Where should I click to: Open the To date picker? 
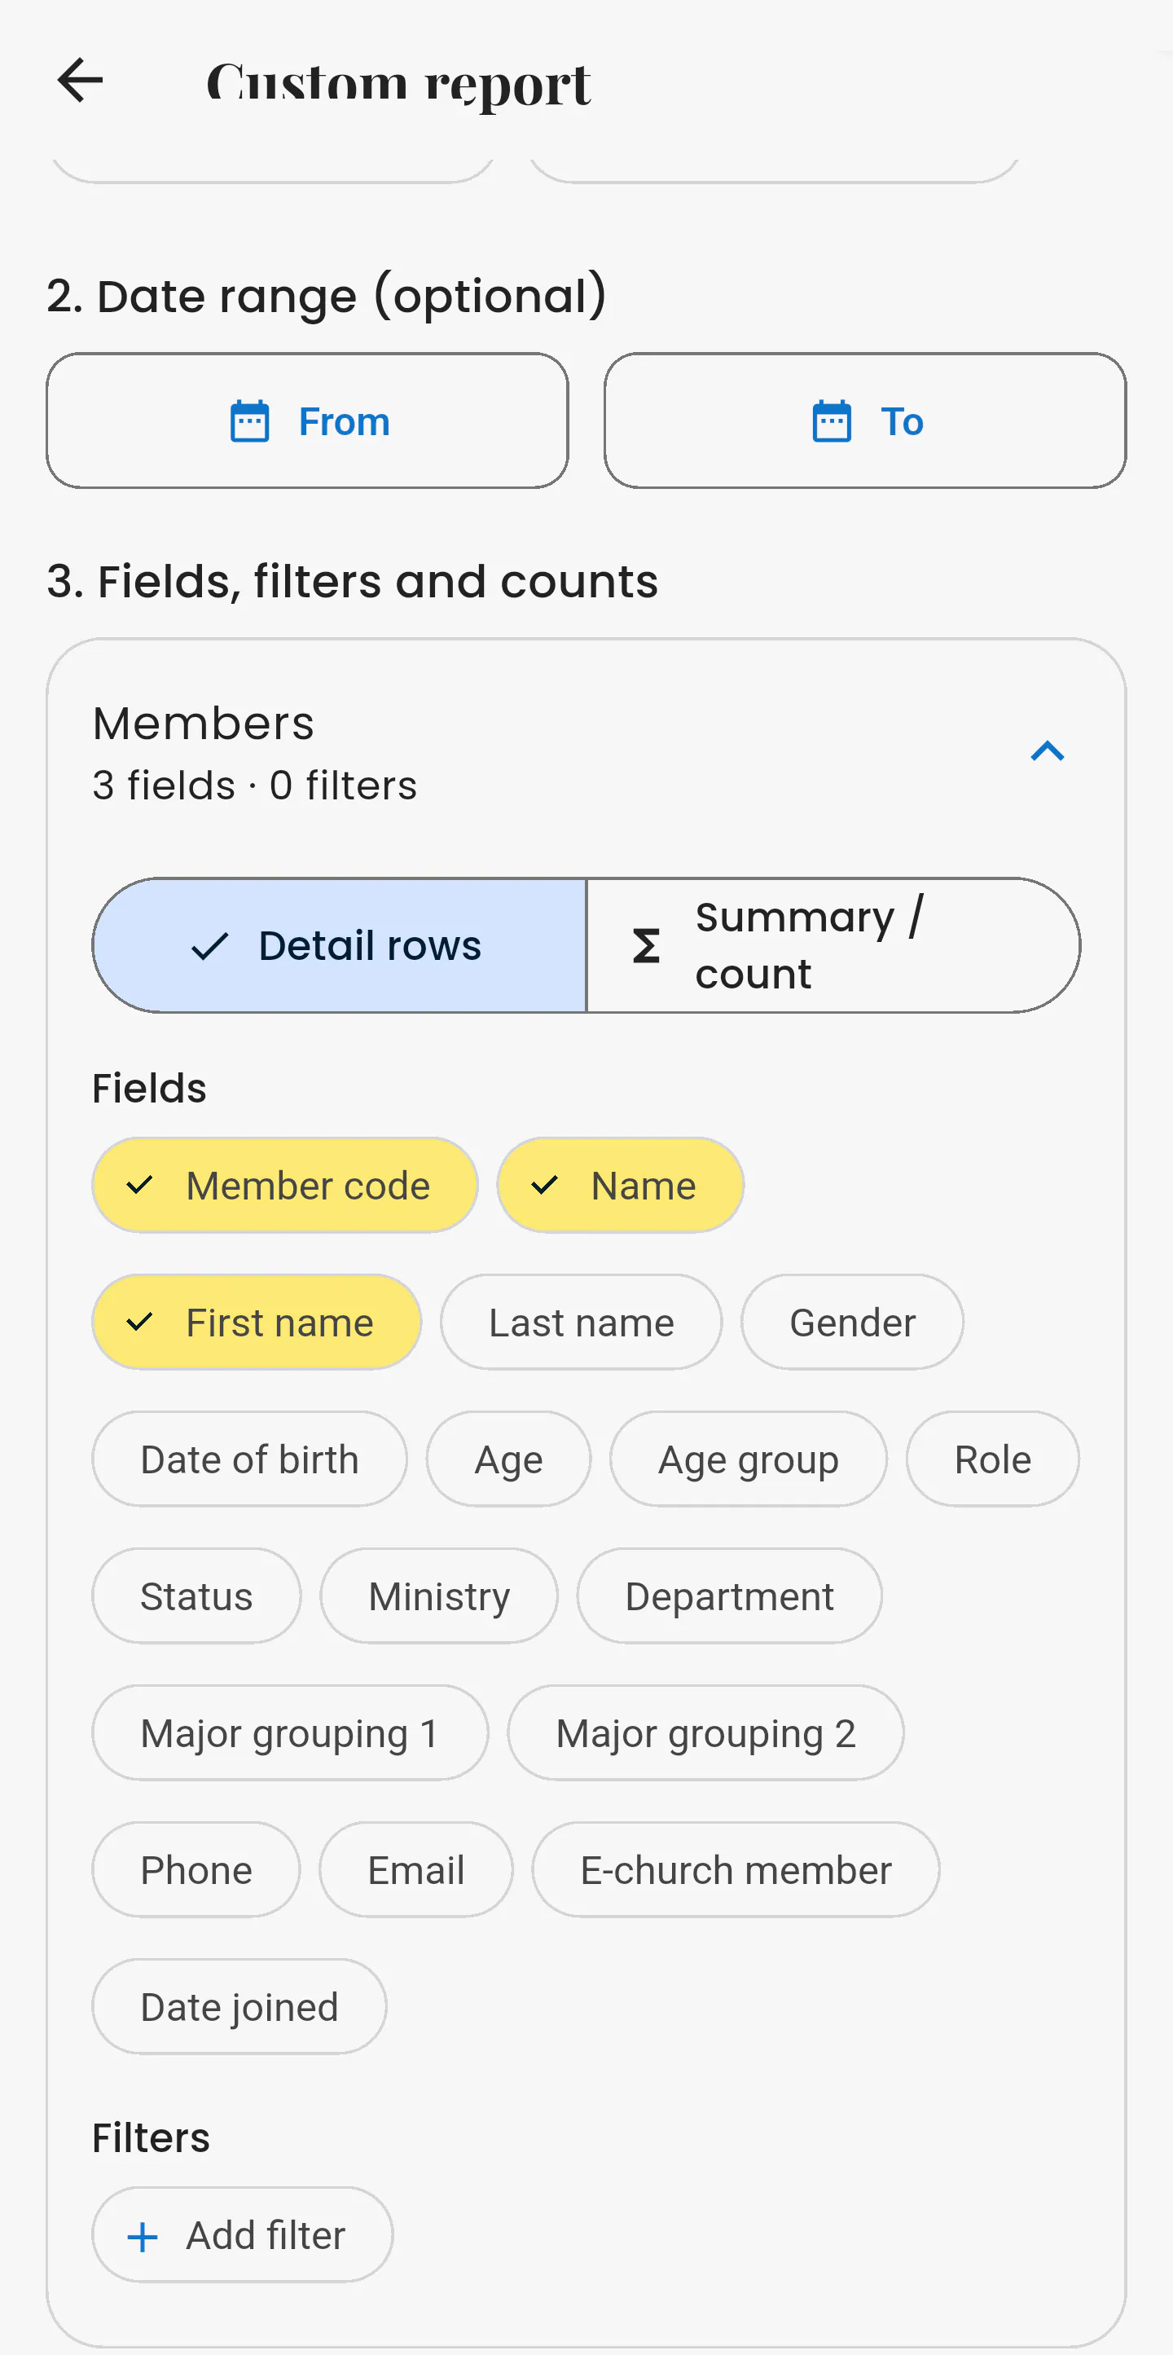(865, 421)
